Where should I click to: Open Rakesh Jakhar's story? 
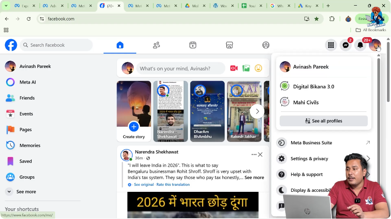pyautogui.click(x=244, y=111)
